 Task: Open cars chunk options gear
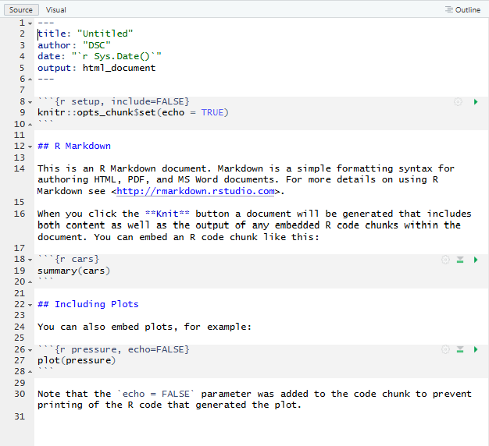coord(445,260)
